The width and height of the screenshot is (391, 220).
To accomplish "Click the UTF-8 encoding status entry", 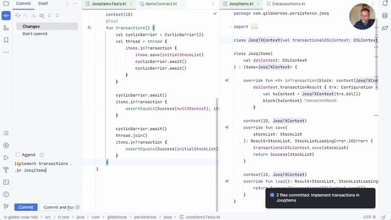I will (x=369, y=217).
